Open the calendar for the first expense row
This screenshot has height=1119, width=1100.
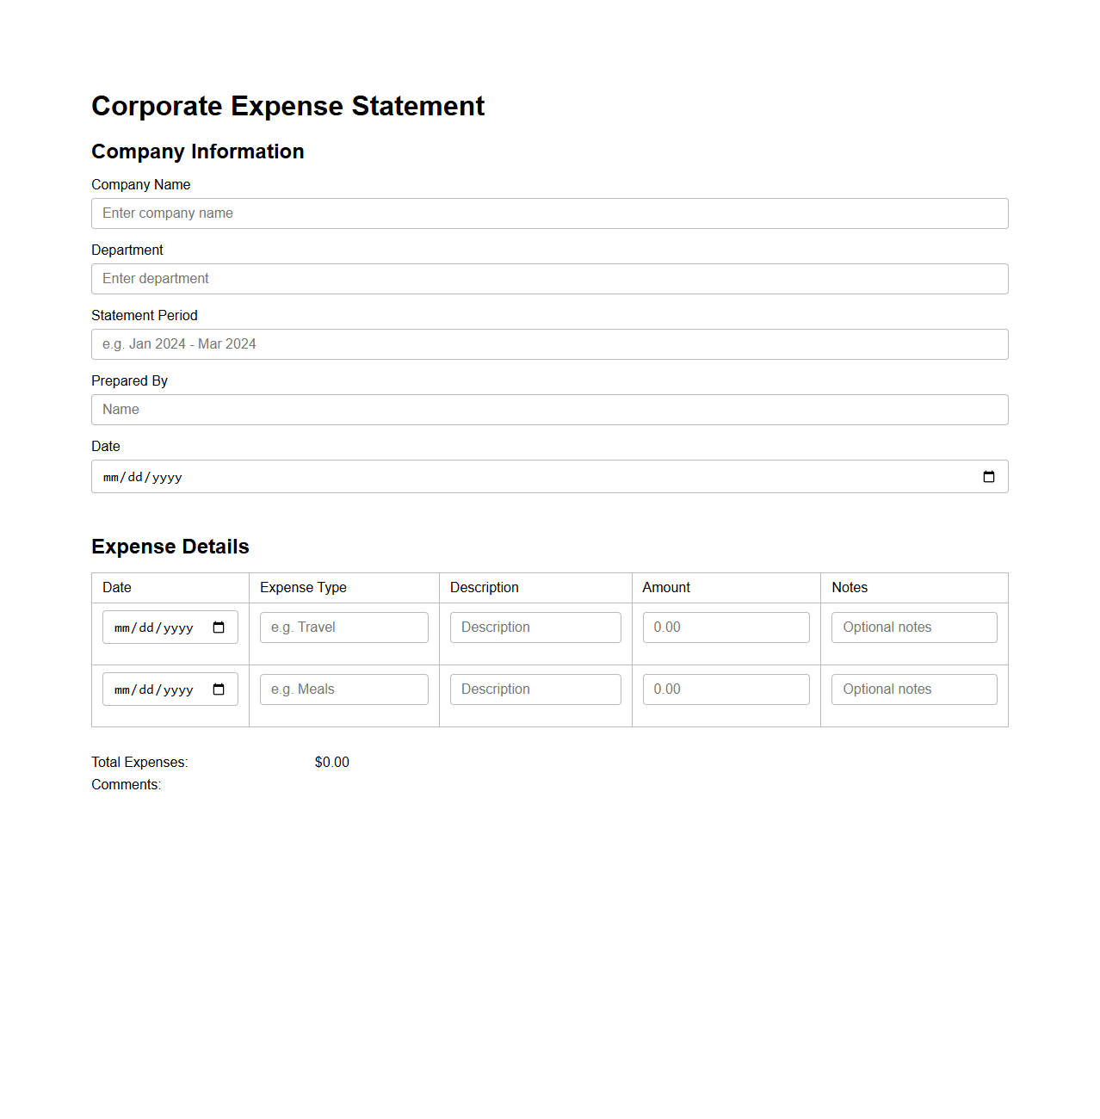[219, 627]
